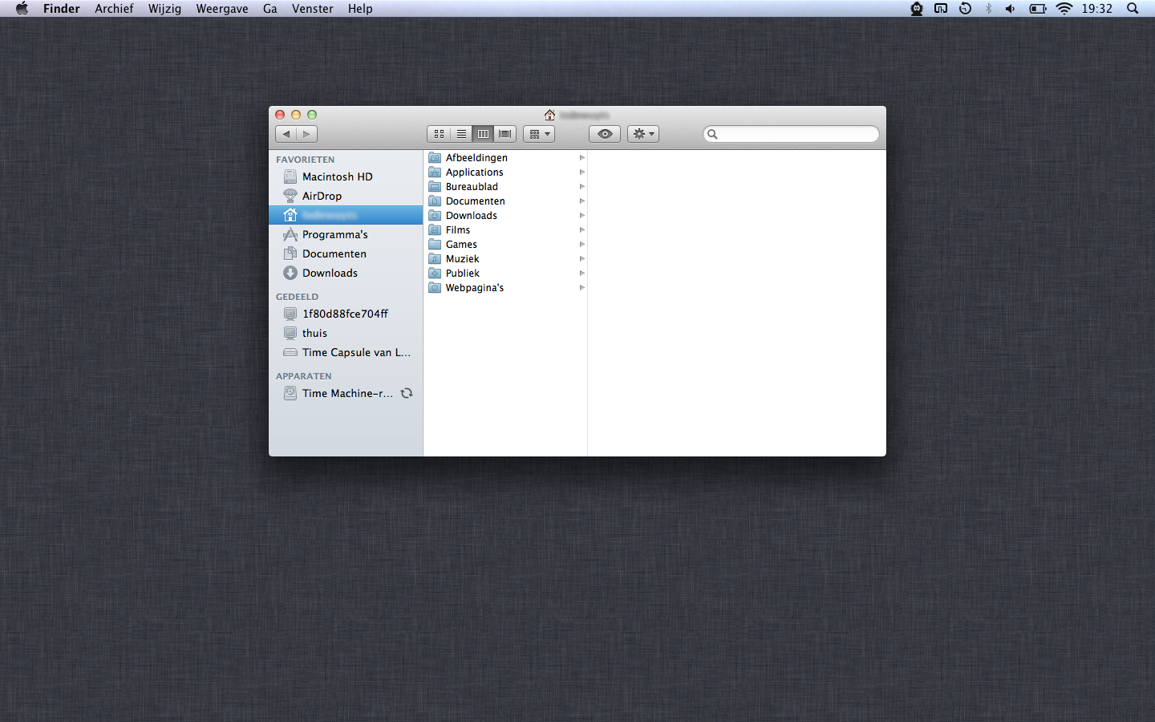Open the Wijzig menu
This screenshot has width=1155, height=722.
pyautogui.click(x=164, y=9)
